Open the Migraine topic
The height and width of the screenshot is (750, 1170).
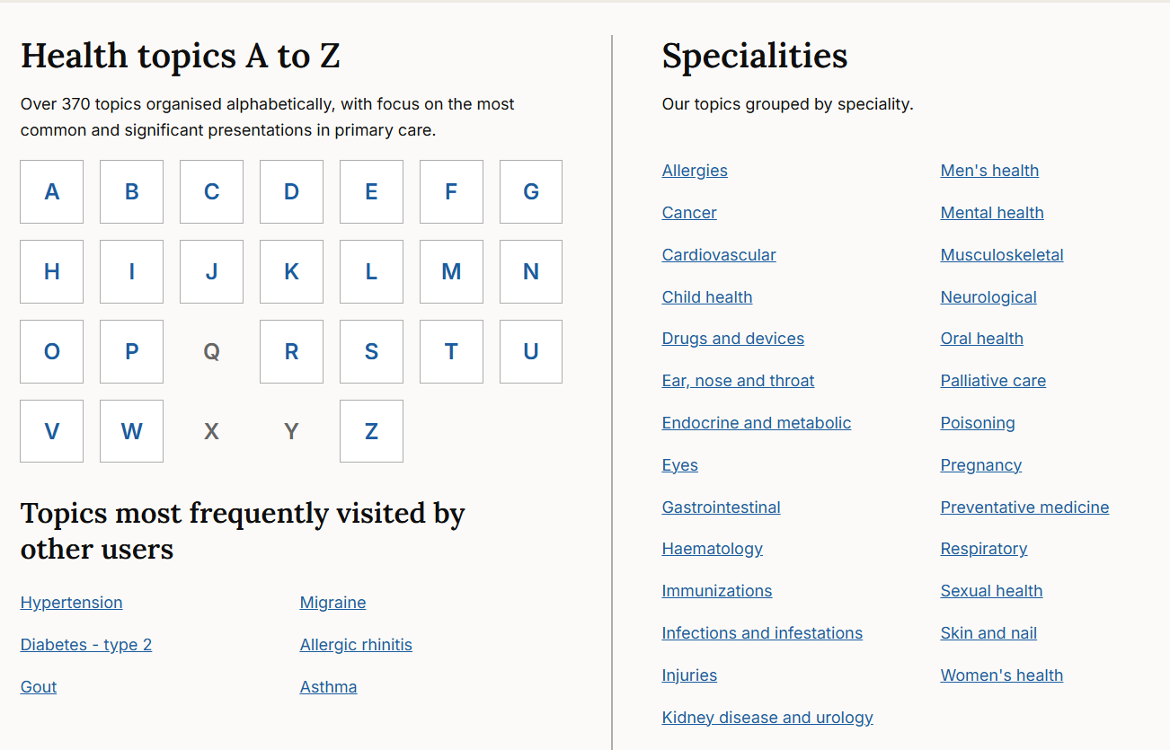332,602
